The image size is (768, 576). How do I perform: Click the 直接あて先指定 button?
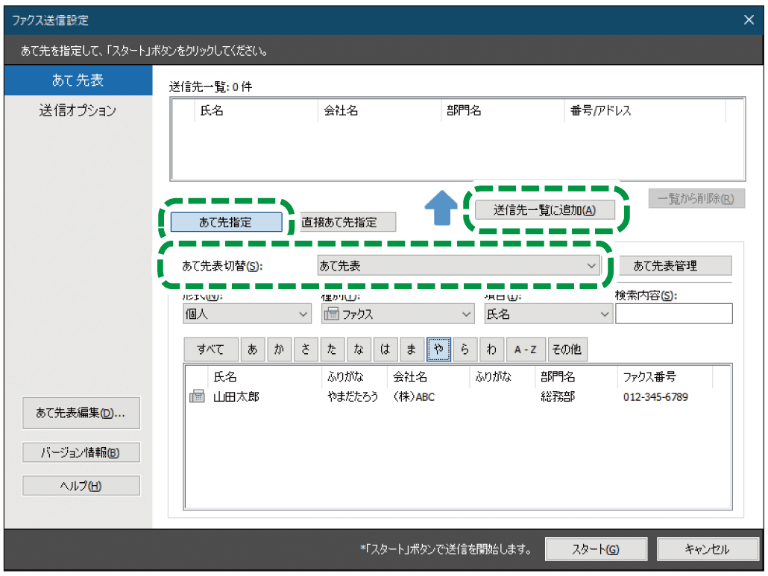(x=347, y=221)
